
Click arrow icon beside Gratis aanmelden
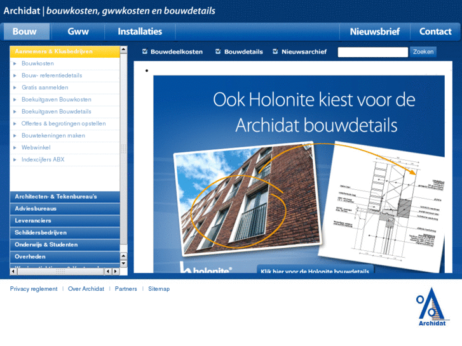(x=15, y=88)
